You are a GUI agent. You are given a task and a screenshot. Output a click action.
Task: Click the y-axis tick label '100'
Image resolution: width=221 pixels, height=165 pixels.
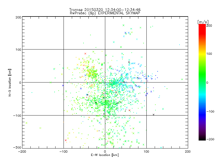(18, 50)
